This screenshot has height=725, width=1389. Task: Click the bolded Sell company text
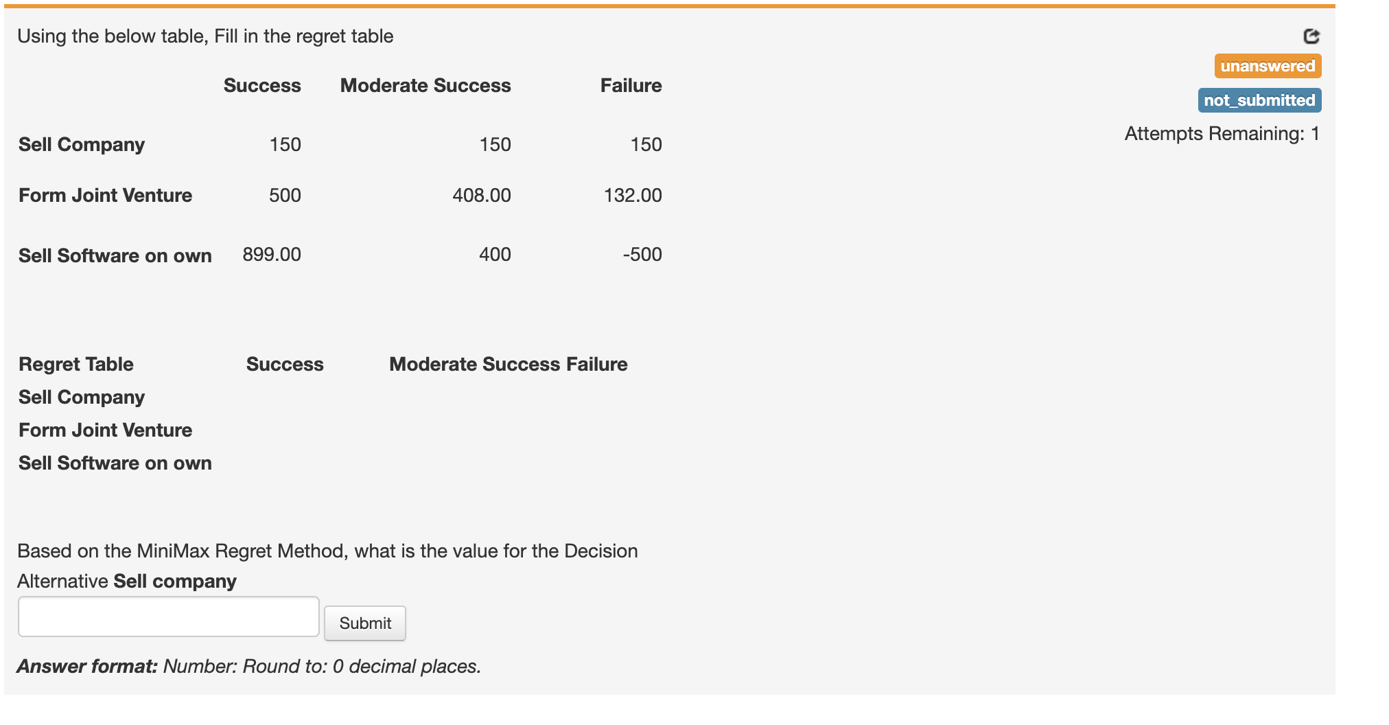point(174,581)
